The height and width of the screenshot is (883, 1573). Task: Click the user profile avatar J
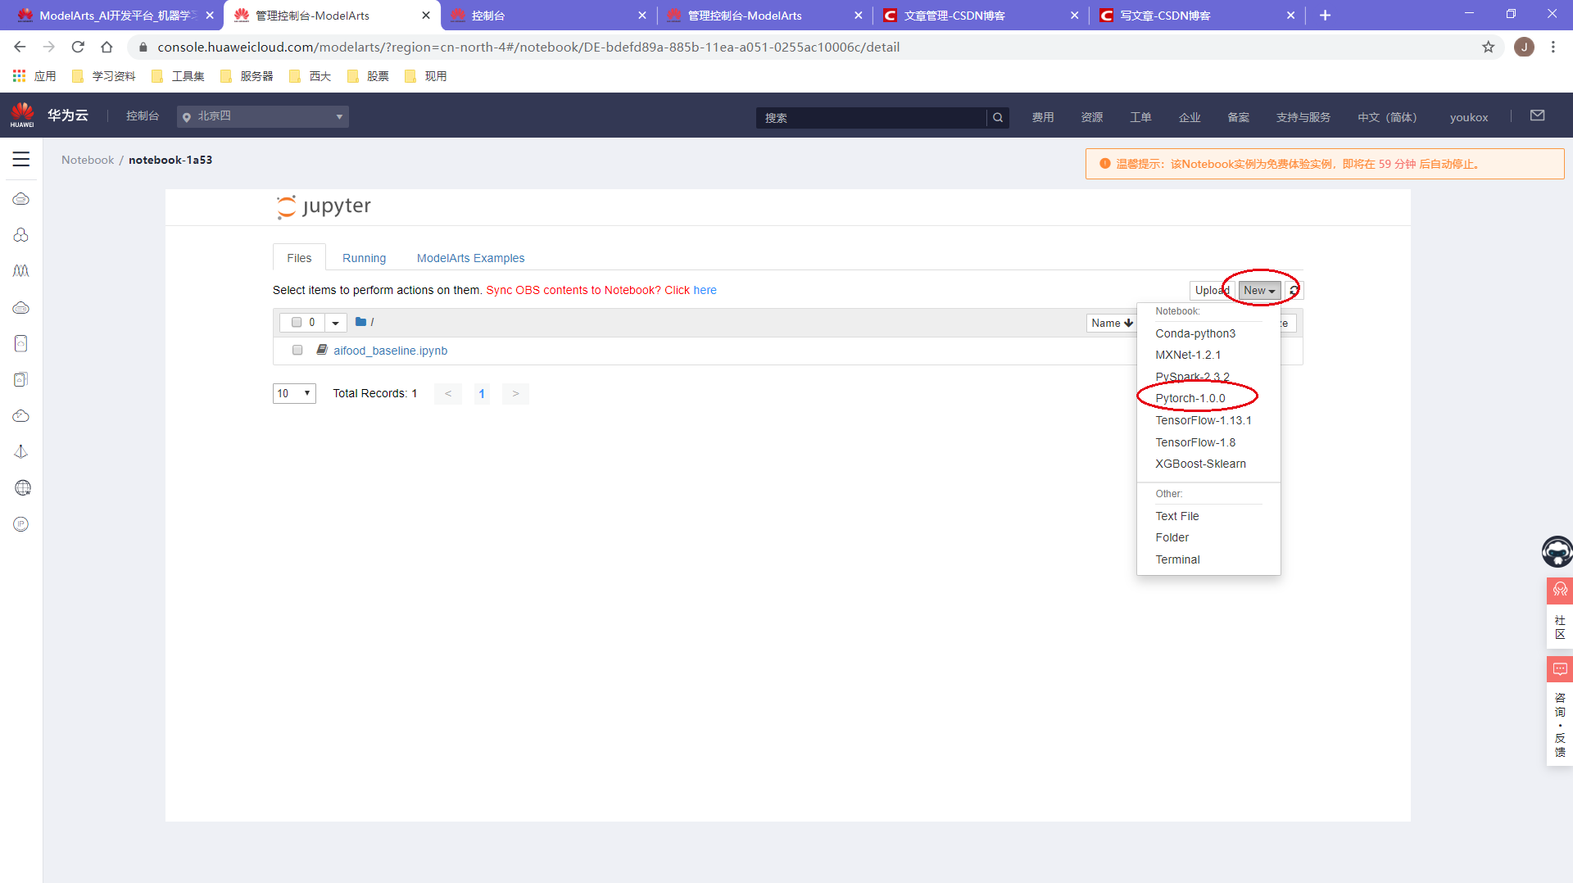1524,47
